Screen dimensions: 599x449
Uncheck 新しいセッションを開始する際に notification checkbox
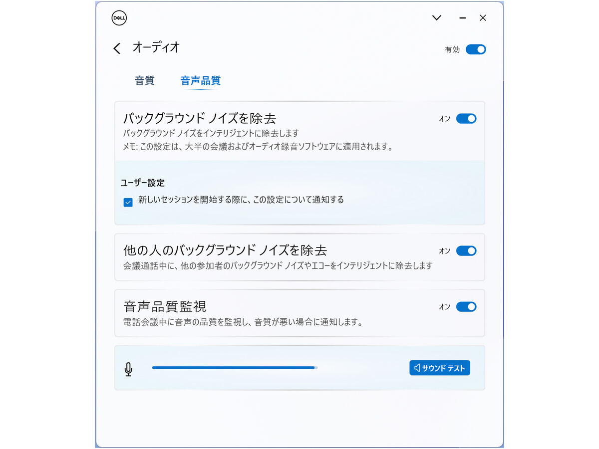tap(128, 202)
